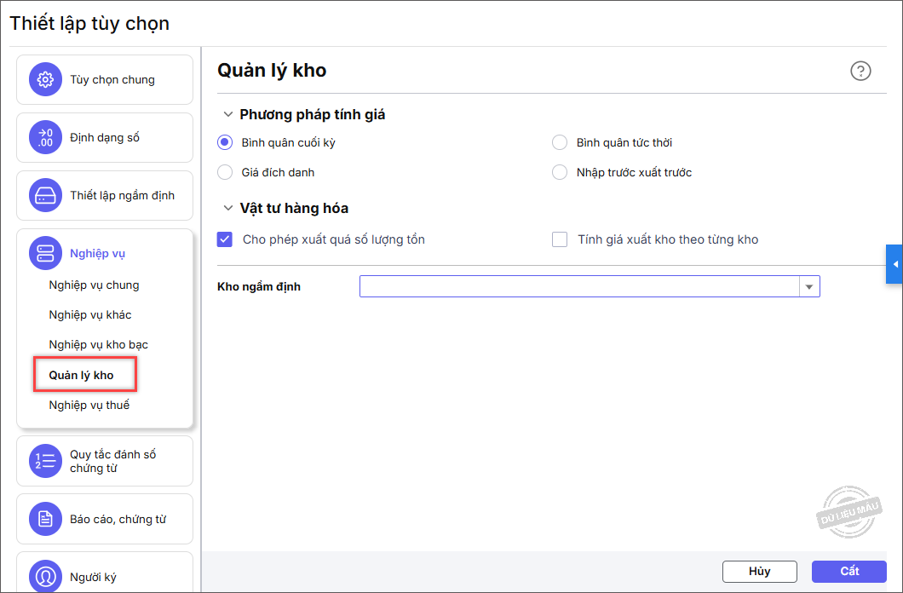Click the Thiết lập ngầm định tray icon
The height and width of the screenshot is (593, 903).
[x=46, y=196]
